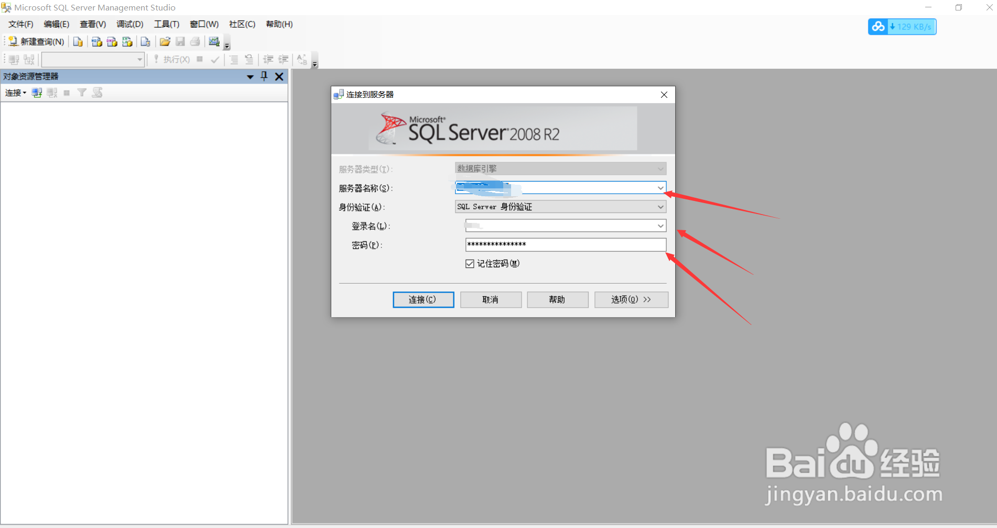The image size is (997, 528).
Task: Close the 连接到服务器 dialog
Action: pos(664,95)
